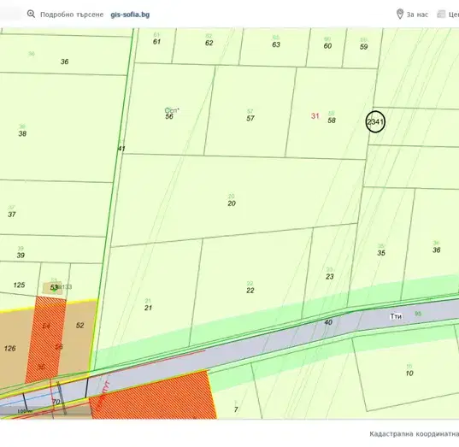This screenshot has height=447, width=459.
Task: Click the green point marker at parcel 53
Action: [x=55, y=288]
